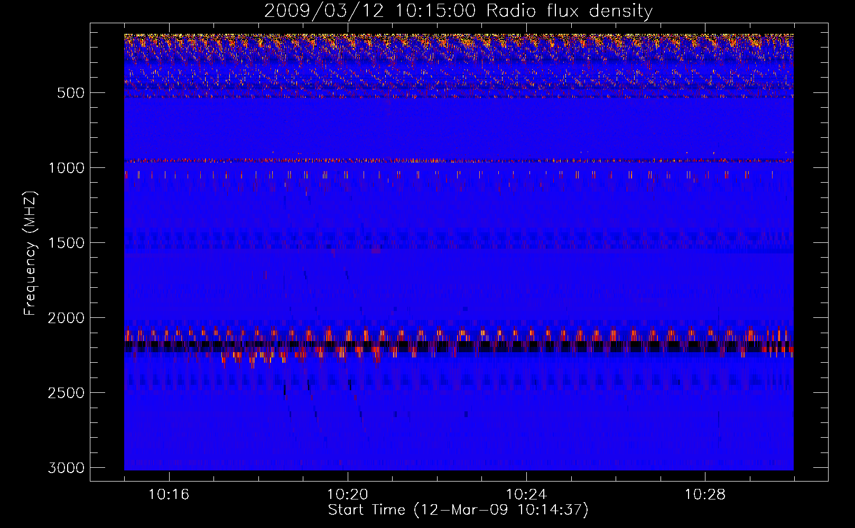Click the 10:16 time tick label
Image resolution: width=855 pixels, height=528 pixels.
pos(169,495)
